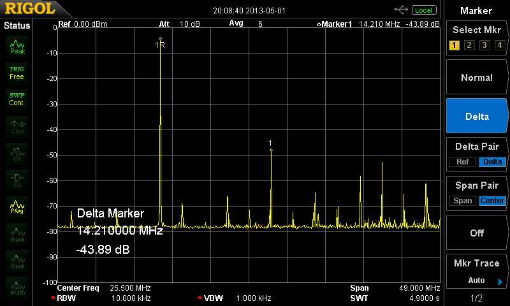Click the 1R reference marker on trace
The image size is (510, 306).
[160, 44]
